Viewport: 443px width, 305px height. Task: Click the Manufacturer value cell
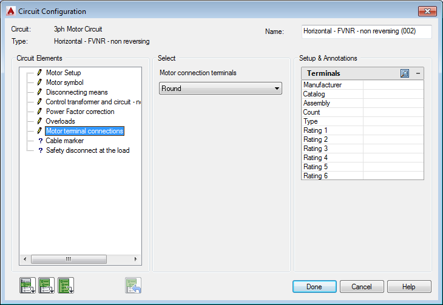[393, 85]
